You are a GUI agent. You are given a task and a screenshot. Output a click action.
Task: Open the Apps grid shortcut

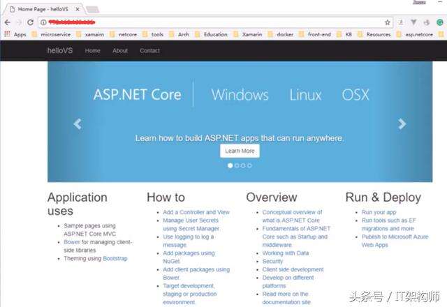click(x=15, y=33)
